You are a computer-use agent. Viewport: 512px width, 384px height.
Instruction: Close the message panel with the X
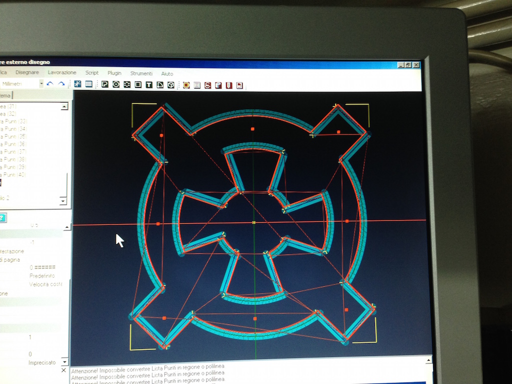[63, 370]
